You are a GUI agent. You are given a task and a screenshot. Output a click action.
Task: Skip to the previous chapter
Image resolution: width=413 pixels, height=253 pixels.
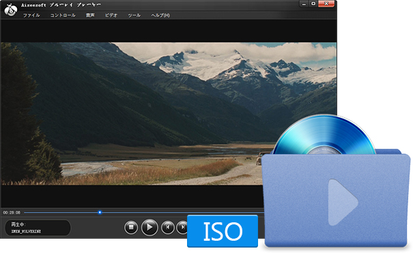[168, 227]
